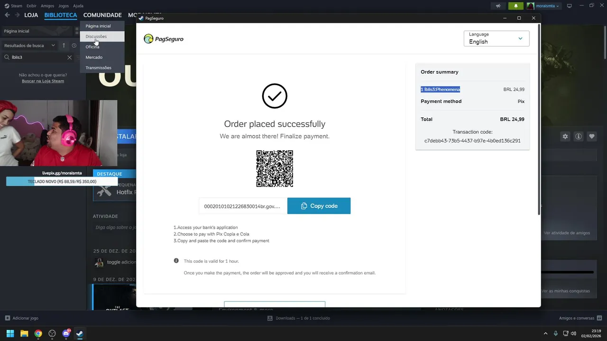
Task: Click the Big Picture mode monitor icon
Action: [570, 6]
